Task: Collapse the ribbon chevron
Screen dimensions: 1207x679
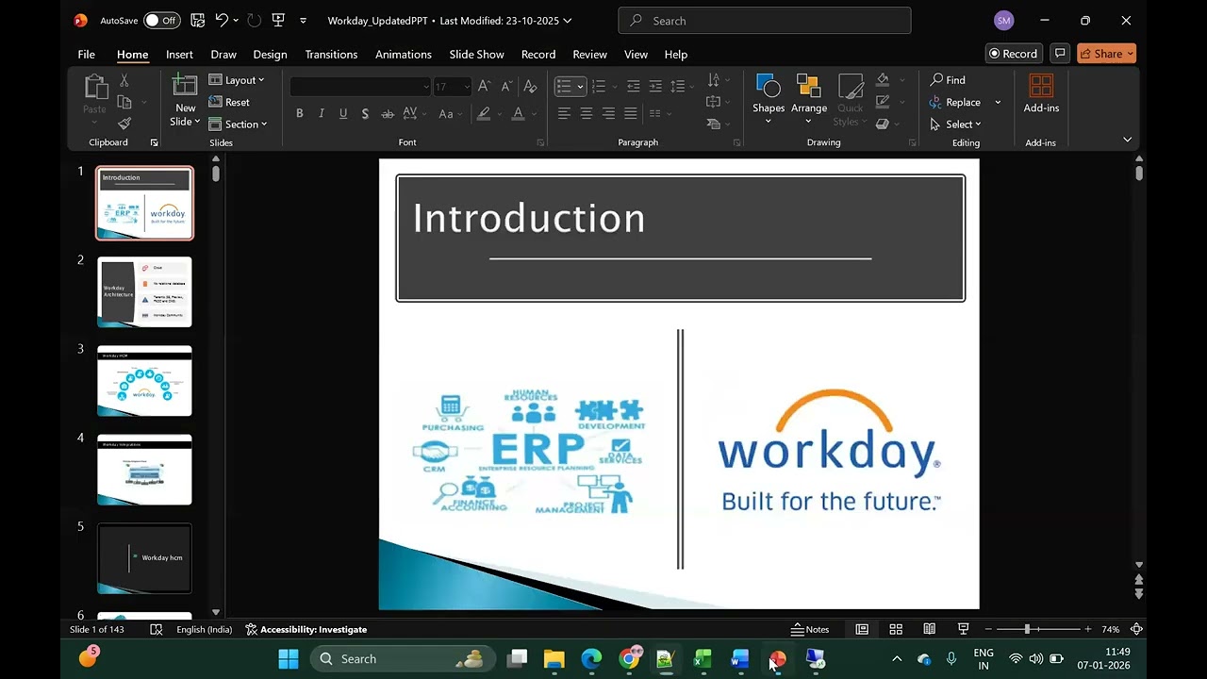Action: (x=1127, y=140)
